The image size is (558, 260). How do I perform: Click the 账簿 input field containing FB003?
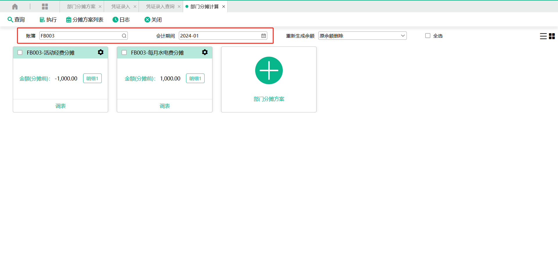pos(83,36)
